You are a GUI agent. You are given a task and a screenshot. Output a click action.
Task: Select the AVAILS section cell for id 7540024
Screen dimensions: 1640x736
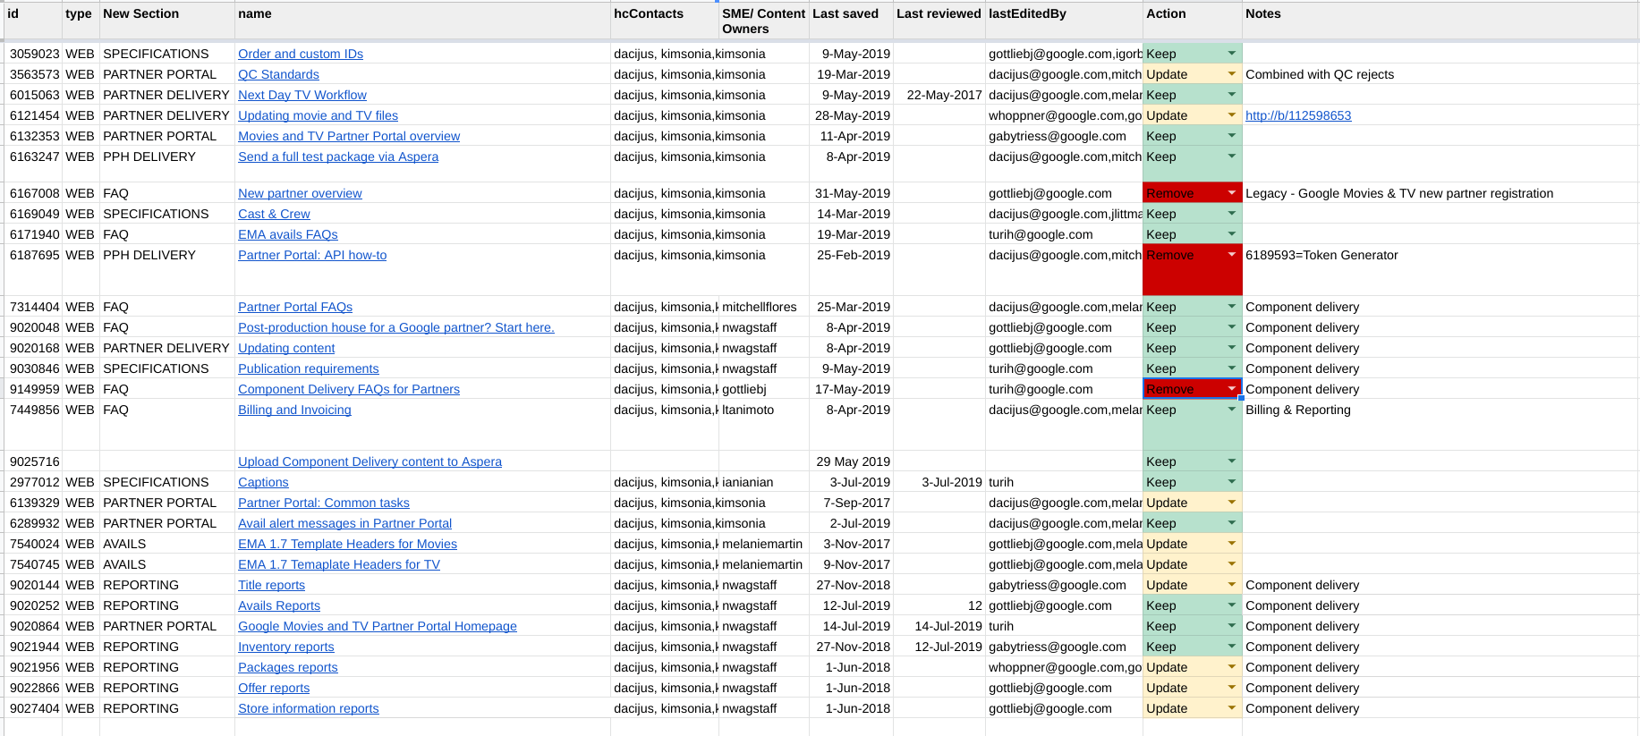pos(166,544)
